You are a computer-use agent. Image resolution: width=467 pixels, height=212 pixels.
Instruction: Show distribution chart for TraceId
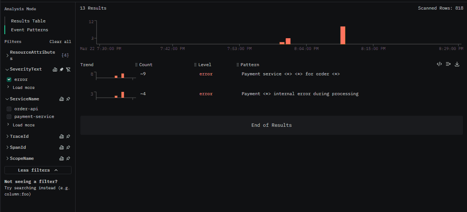point(62,137)
